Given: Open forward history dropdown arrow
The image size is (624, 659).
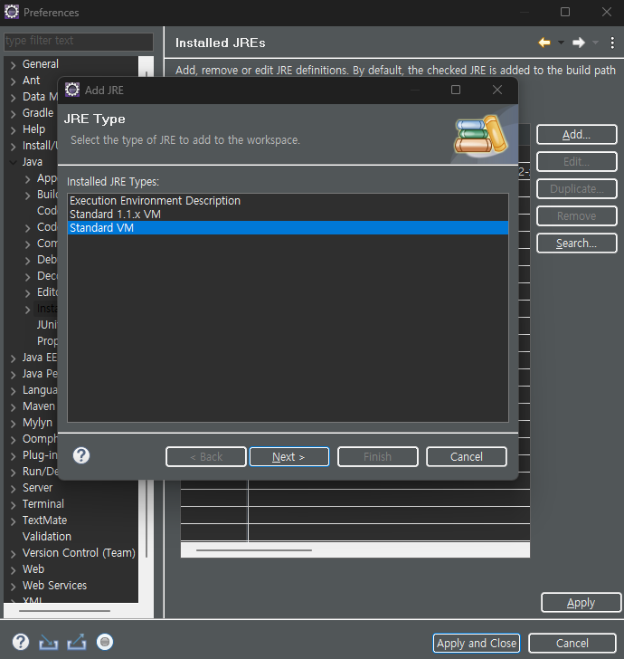Looking at the screenshot, I should (x=595, y=43).
